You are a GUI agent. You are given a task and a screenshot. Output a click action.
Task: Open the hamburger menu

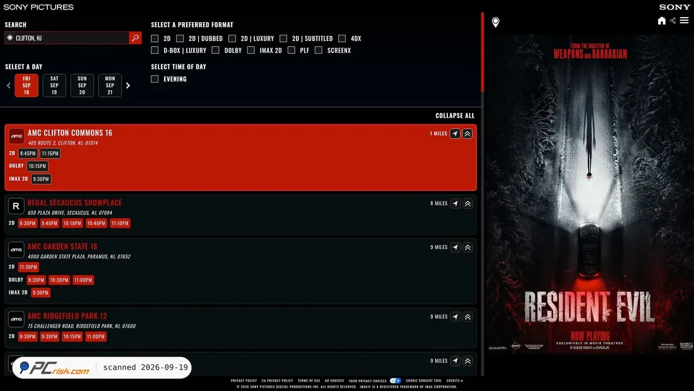coord(685,20)
